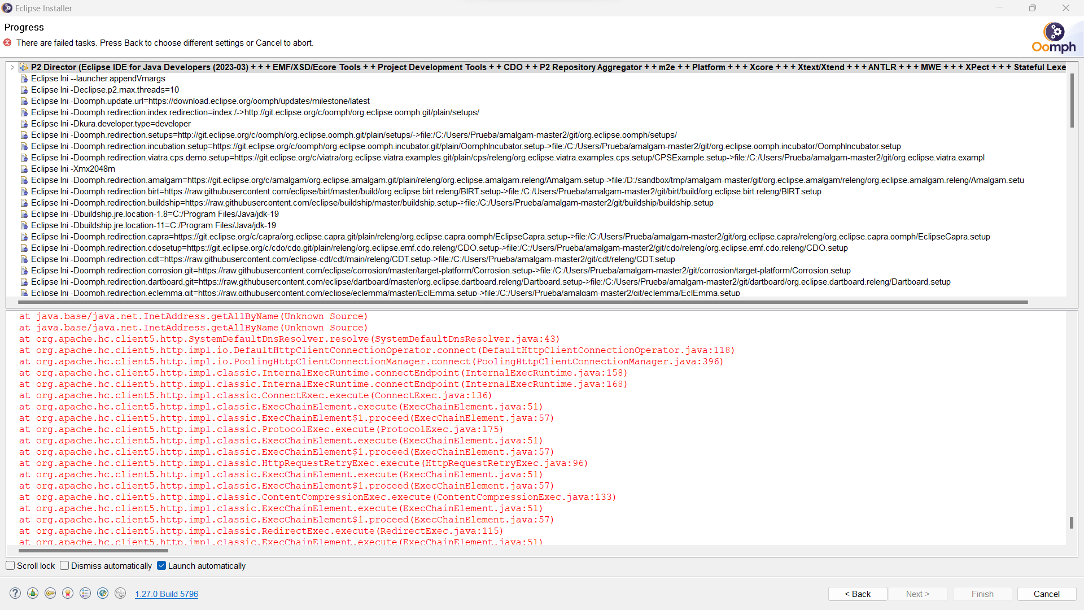Click the task list vertical scrollbar

(x=1072, y=101)
